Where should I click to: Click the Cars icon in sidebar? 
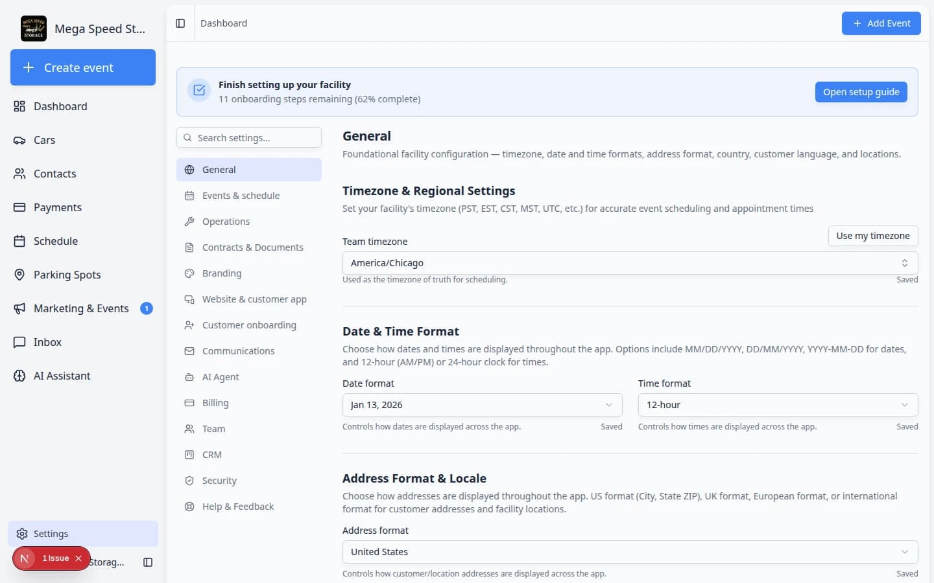tap(19, 140)
